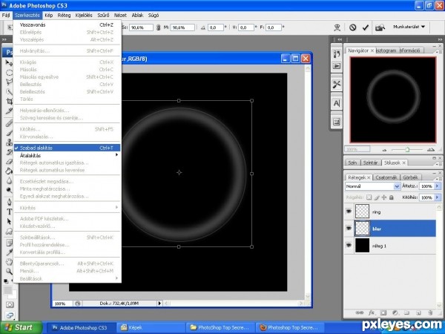The width and height of the screenshot is (445, 334).
Task: Toggle Quick Mask mode icon
Action: tap(10, 305)
